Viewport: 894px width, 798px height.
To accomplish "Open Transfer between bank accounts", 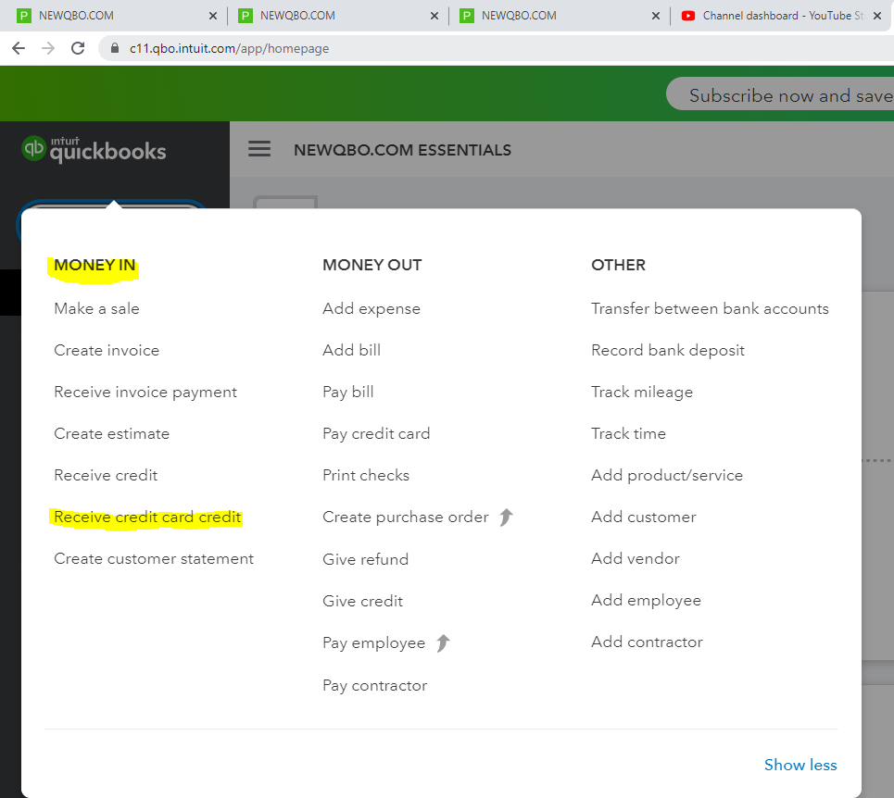I will click(710, 308).
